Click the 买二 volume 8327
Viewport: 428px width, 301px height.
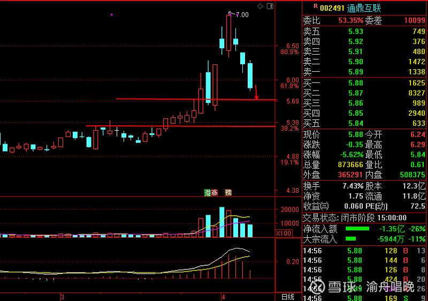click(417, 93)
